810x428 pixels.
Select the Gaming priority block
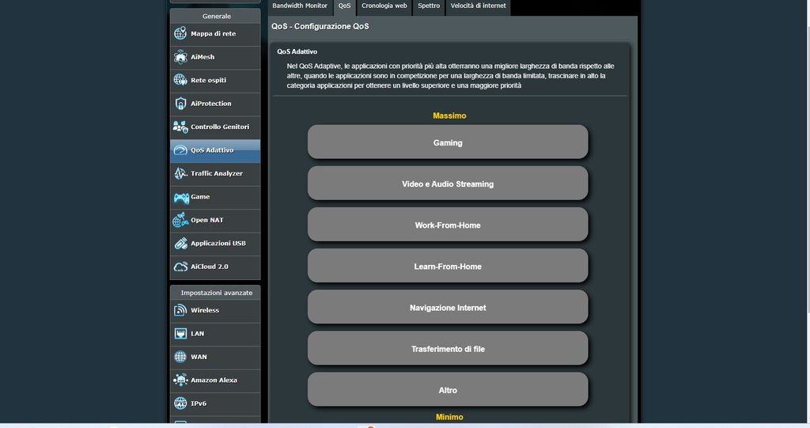click(448, 142)
